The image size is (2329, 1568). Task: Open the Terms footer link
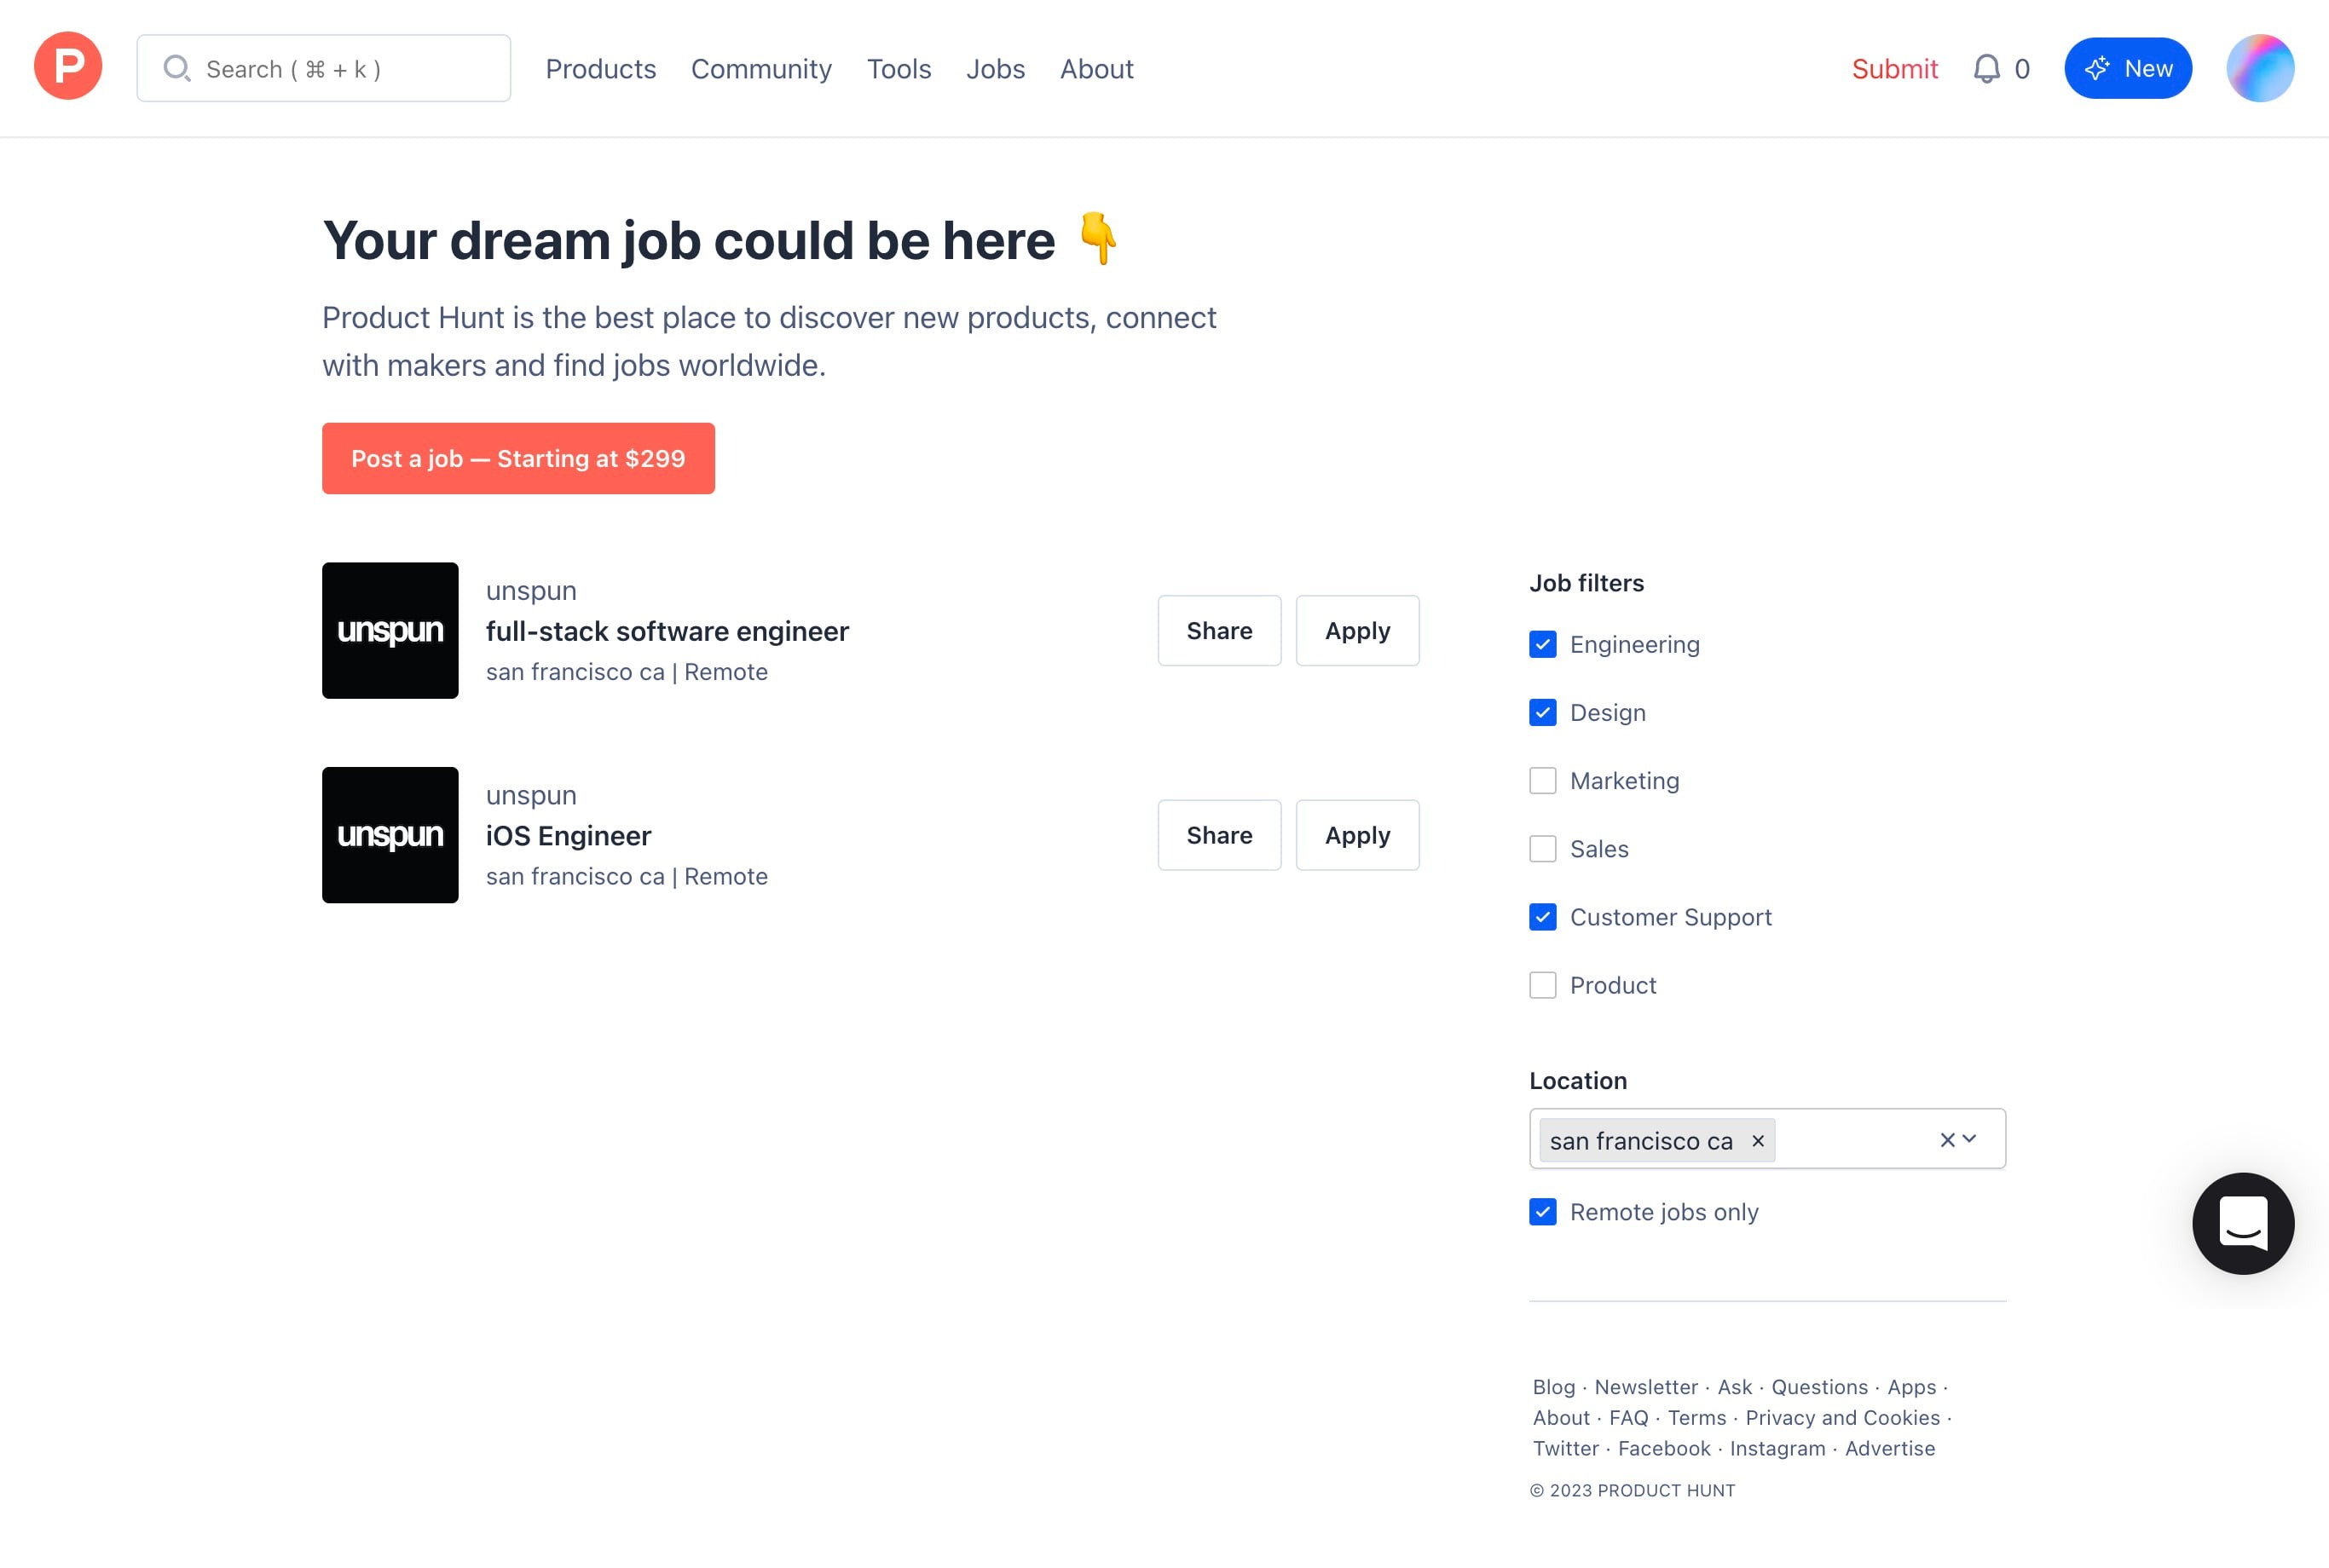point(1696,1418)
